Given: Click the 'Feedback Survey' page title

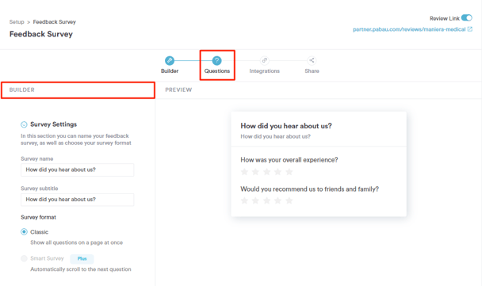Looking at the screenshot, I should [x=41, y=34].
